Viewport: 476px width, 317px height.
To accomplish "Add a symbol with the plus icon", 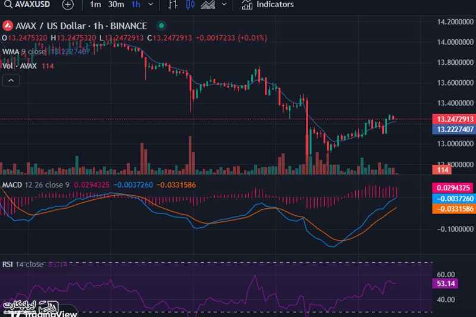I will click(x=68, y=5).
